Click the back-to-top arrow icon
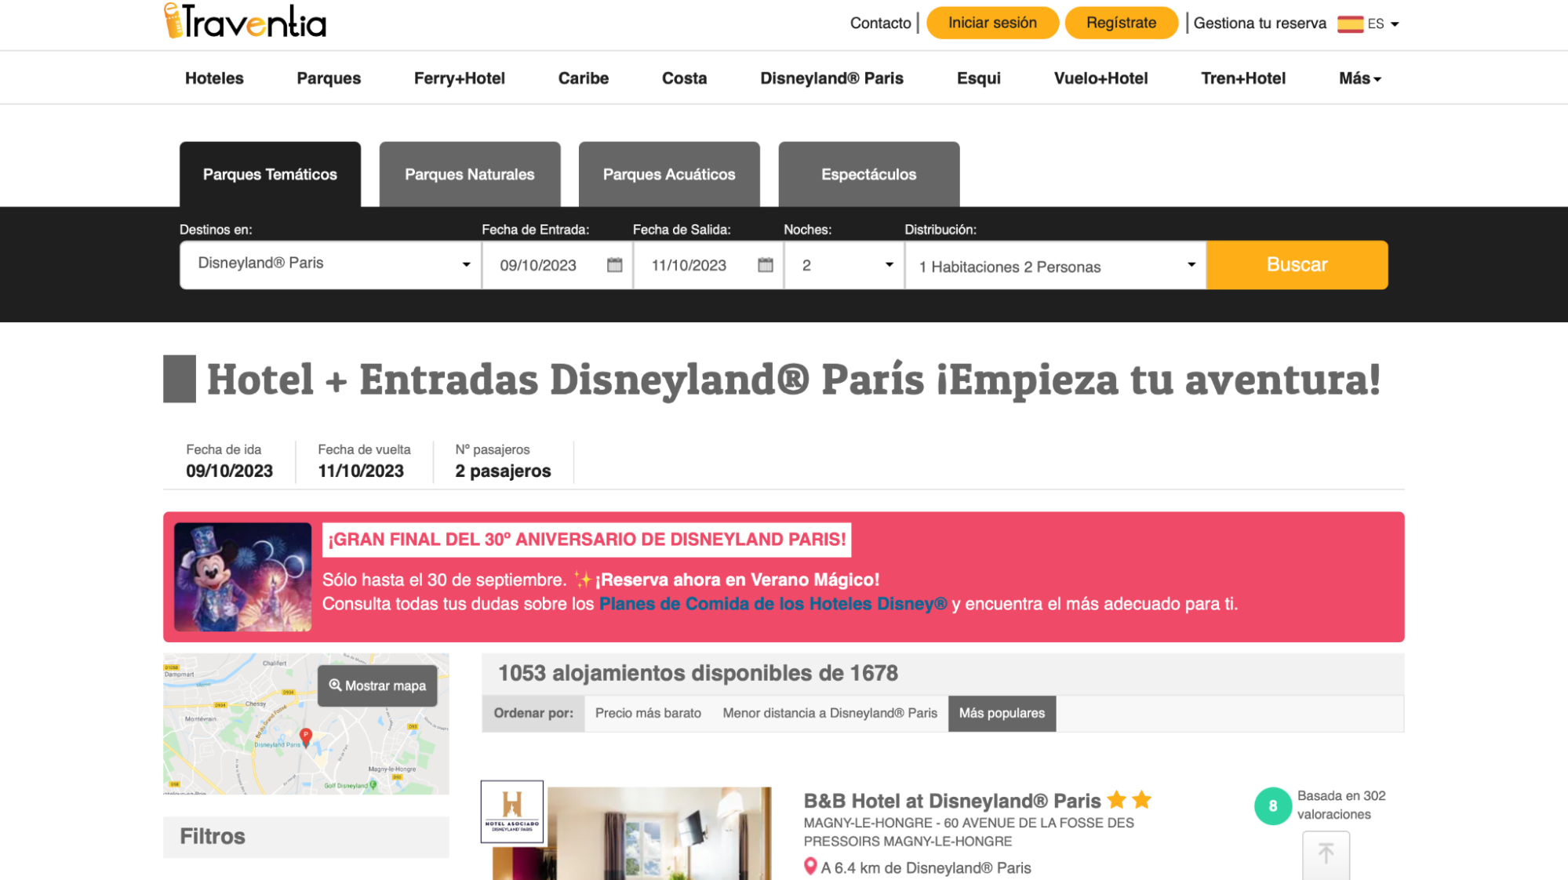Screen dimensions: 1568x880 1326,854
